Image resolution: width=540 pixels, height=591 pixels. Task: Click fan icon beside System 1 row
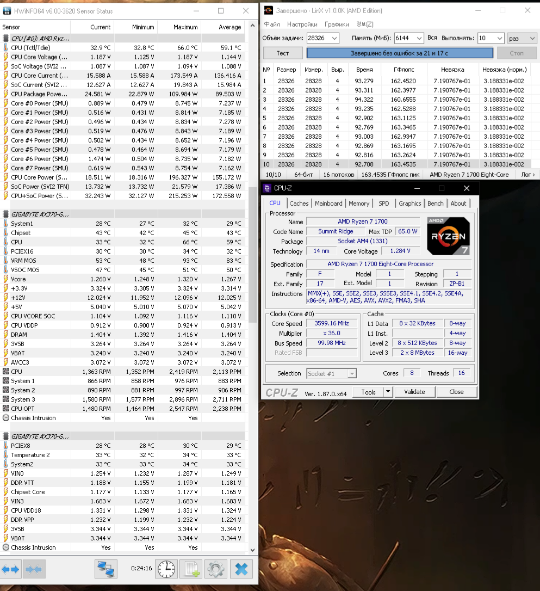[x=5, y=381]
